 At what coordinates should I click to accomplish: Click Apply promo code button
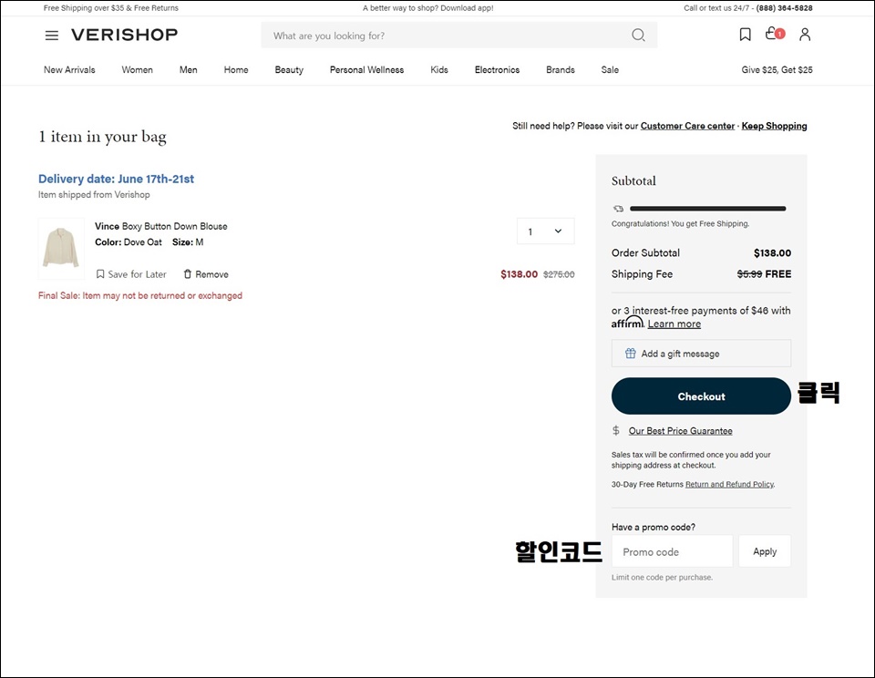[x=765, y=551]
